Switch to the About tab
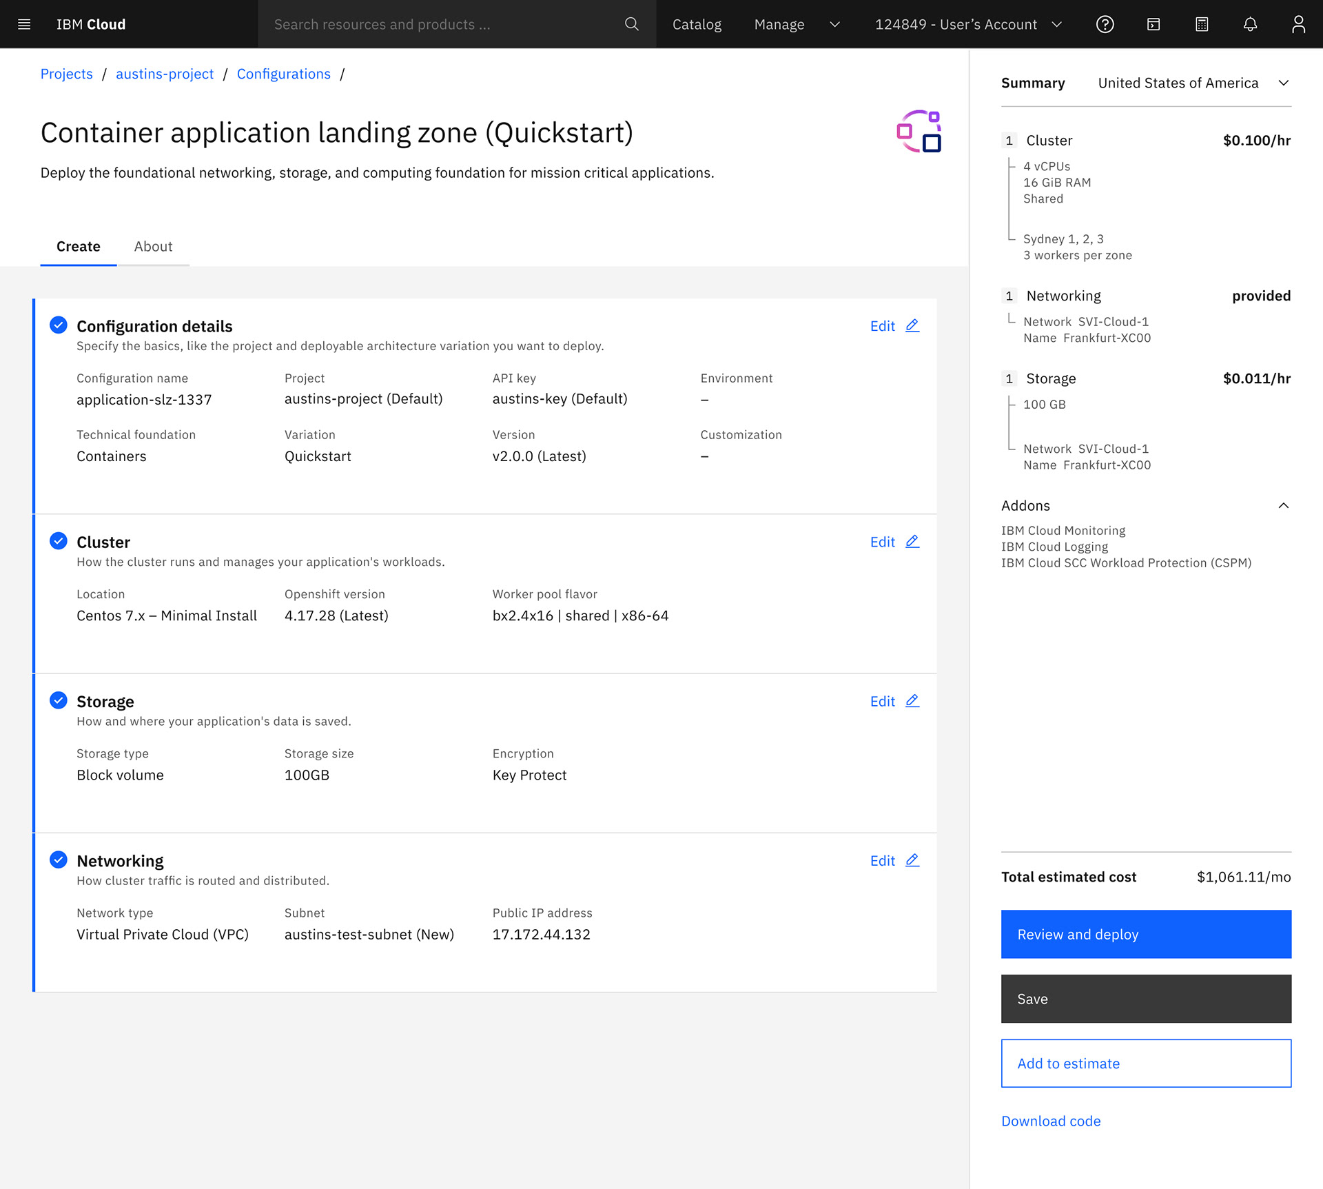The image size is (1323, 1189). [153, 246]
